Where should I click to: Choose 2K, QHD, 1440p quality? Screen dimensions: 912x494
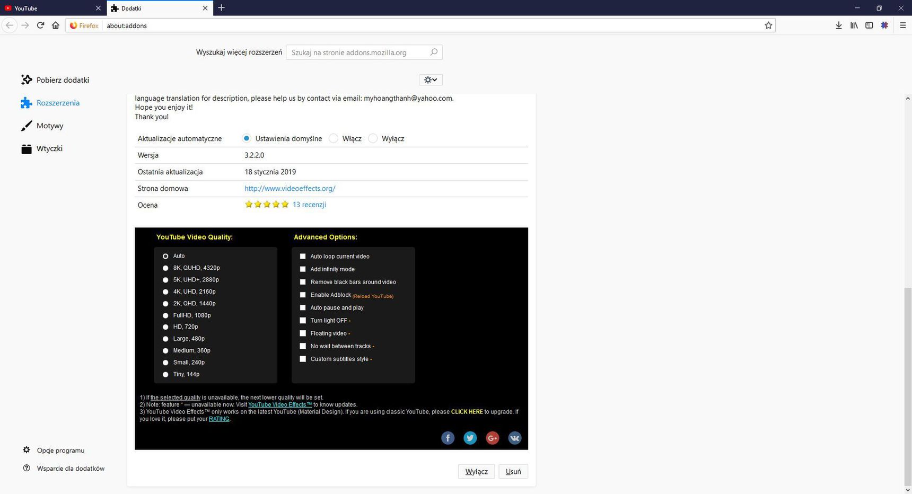click(165, 304)
